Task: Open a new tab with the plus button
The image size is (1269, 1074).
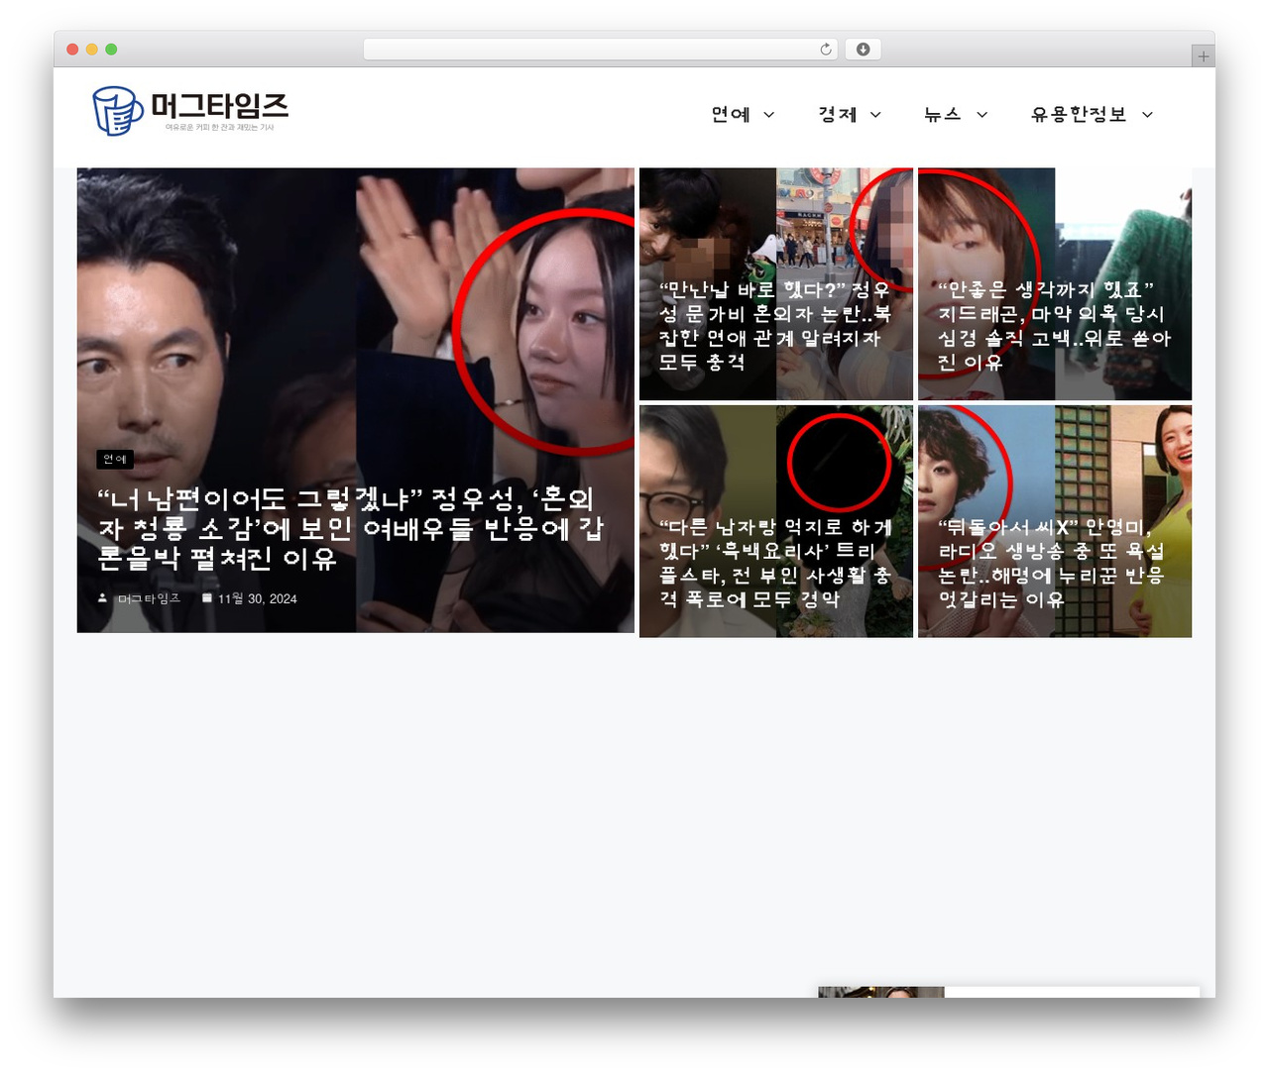Action: 1203,55
